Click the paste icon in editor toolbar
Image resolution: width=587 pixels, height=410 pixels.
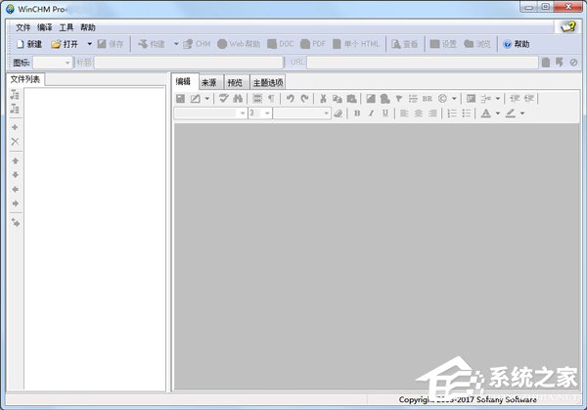[351, 99]
